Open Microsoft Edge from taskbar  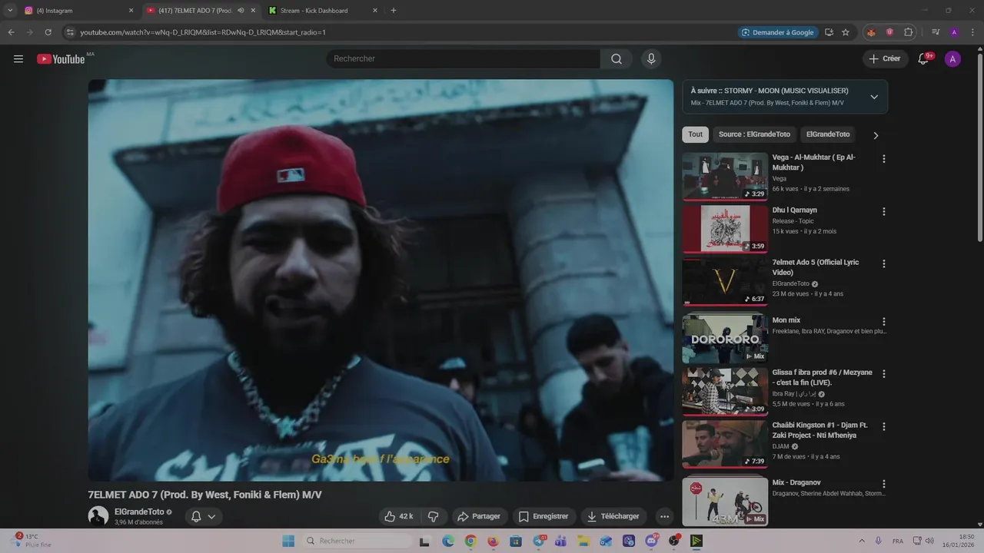[x=448, y=541]
